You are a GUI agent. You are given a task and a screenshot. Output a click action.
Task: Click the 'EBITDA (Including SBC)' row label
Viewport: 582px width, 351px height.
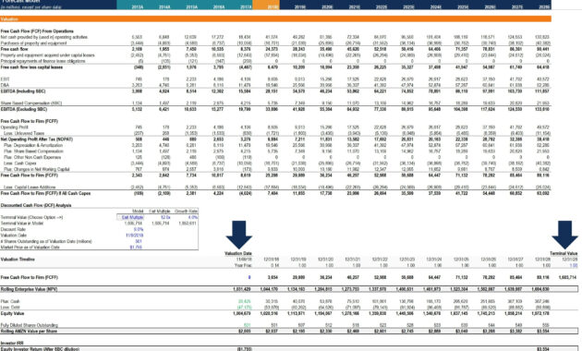pyautogui.click(x=23, y=91)
